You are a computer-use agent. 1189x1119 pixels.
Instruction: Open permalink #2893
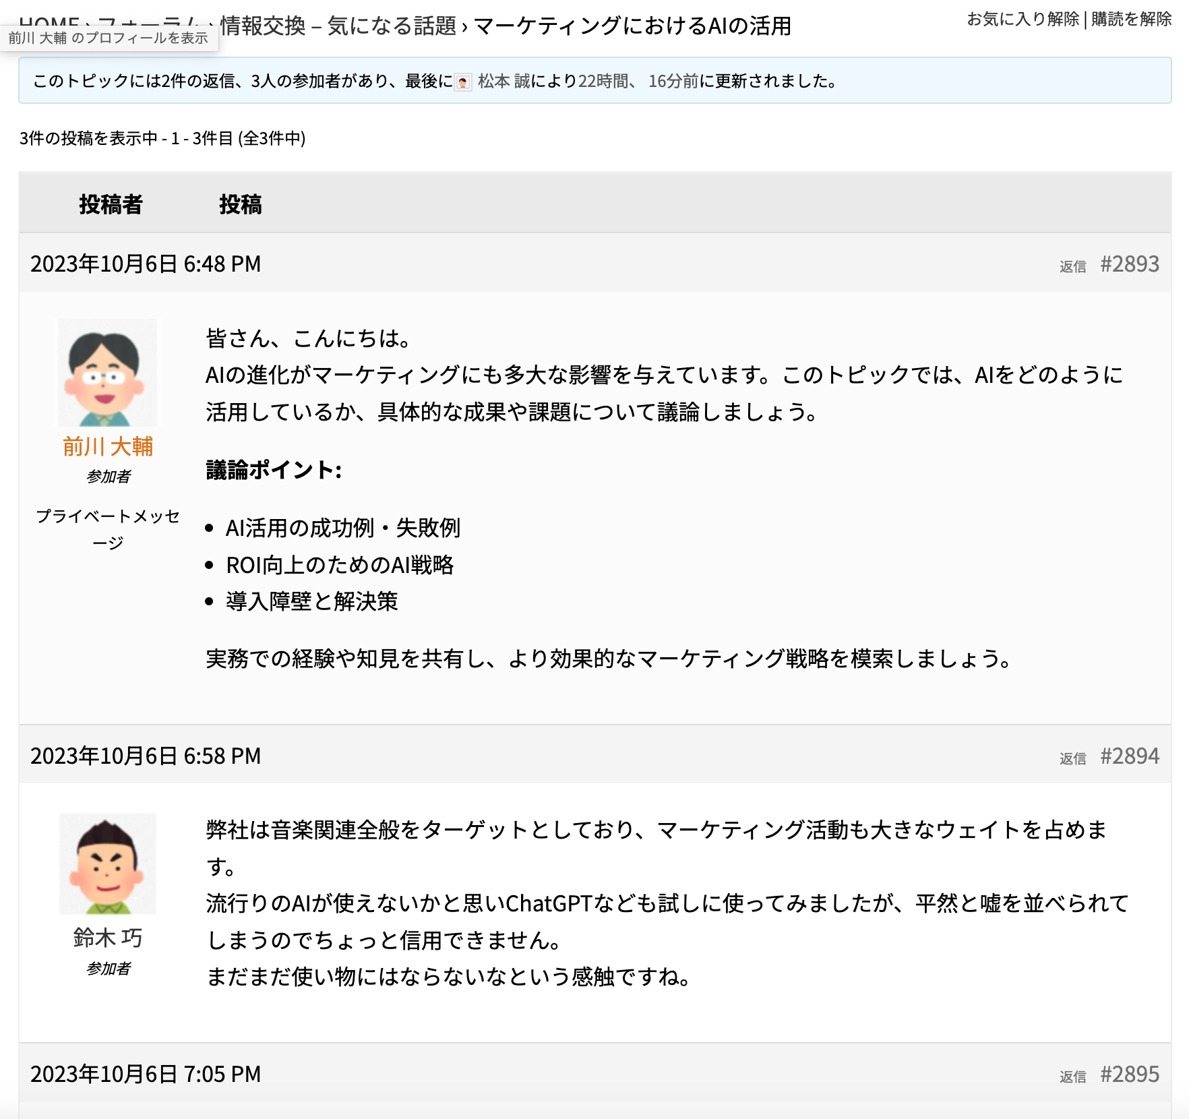pos(1129,264)
